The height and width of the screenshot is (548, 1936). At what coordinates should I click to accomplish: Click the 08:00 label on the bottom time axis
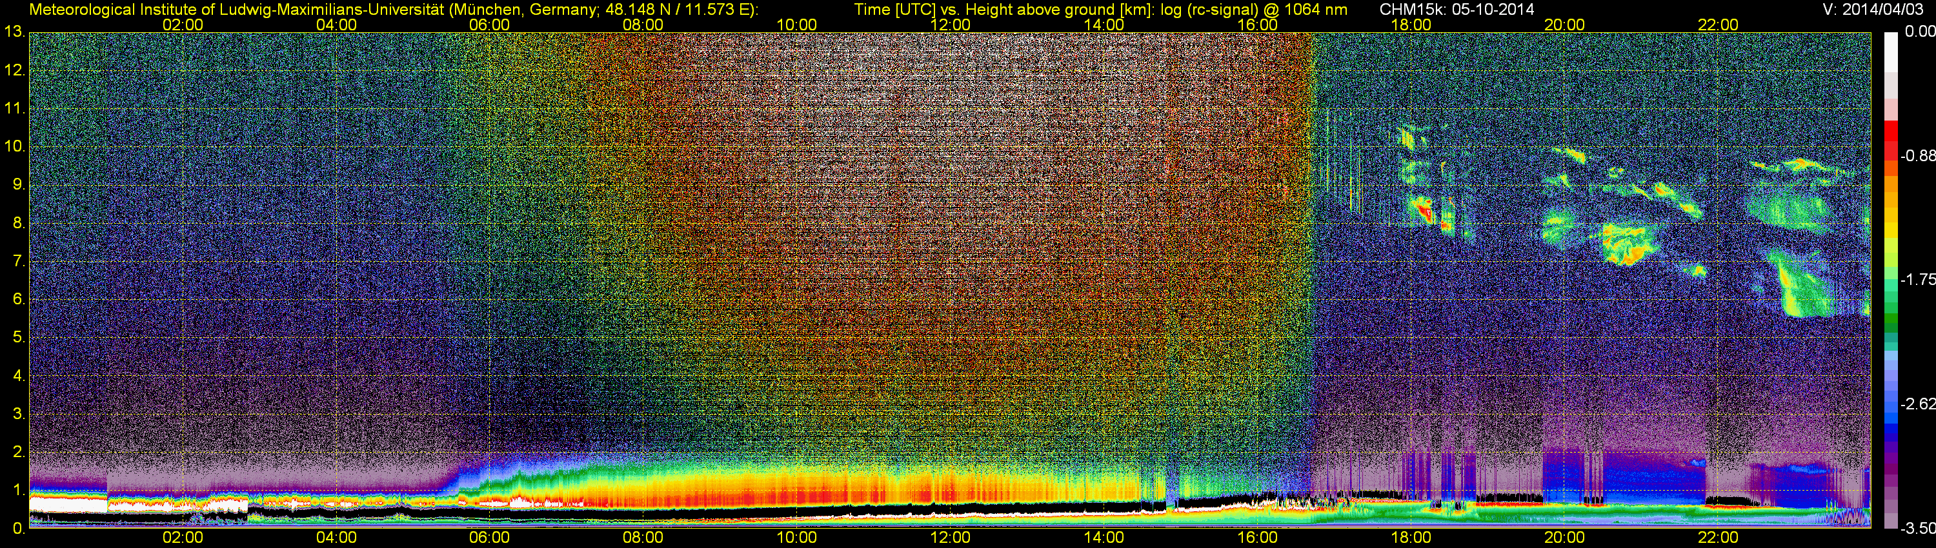click(x=643, y=538)
